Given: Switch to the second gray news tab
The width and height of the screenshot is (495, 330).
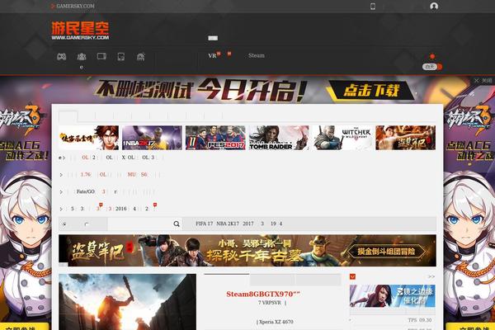Looking at the screenshot, I should coord(272,280).
